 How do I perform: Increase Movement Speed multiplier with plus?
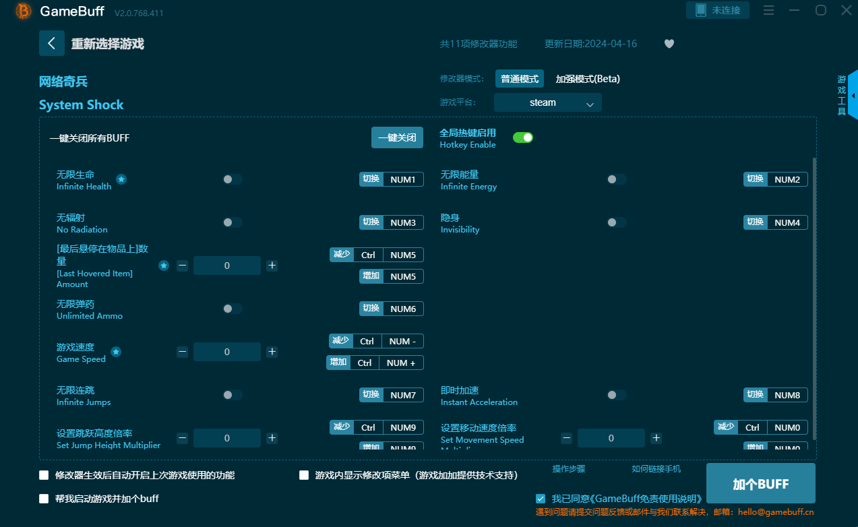656,438
